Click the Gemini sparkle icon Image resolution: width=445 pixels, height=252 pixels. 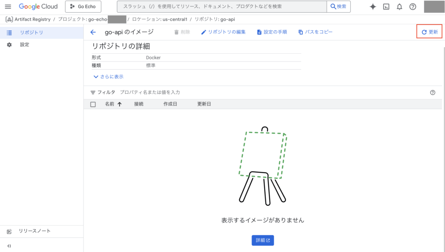(x=372, y=7)
